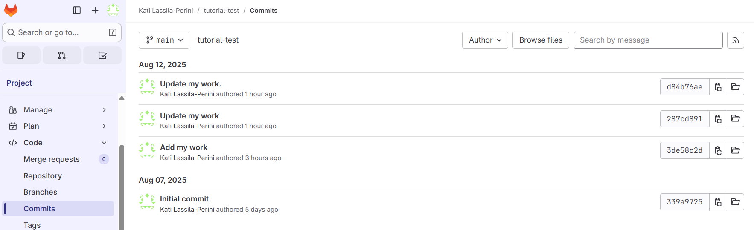Focus the Search by message field
Image resolution: width=754 pixels, height=230 pixels.
tap(648, 40)
